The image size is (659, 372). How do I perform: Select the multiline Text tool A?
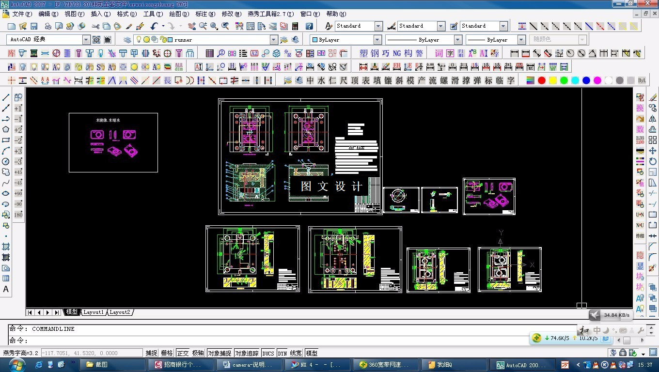coord(6,289)
